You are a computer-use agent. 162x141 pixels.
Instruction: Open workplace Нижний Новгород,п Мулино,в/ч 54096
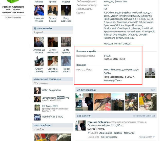pyautogui.click(x=121, y=71)
